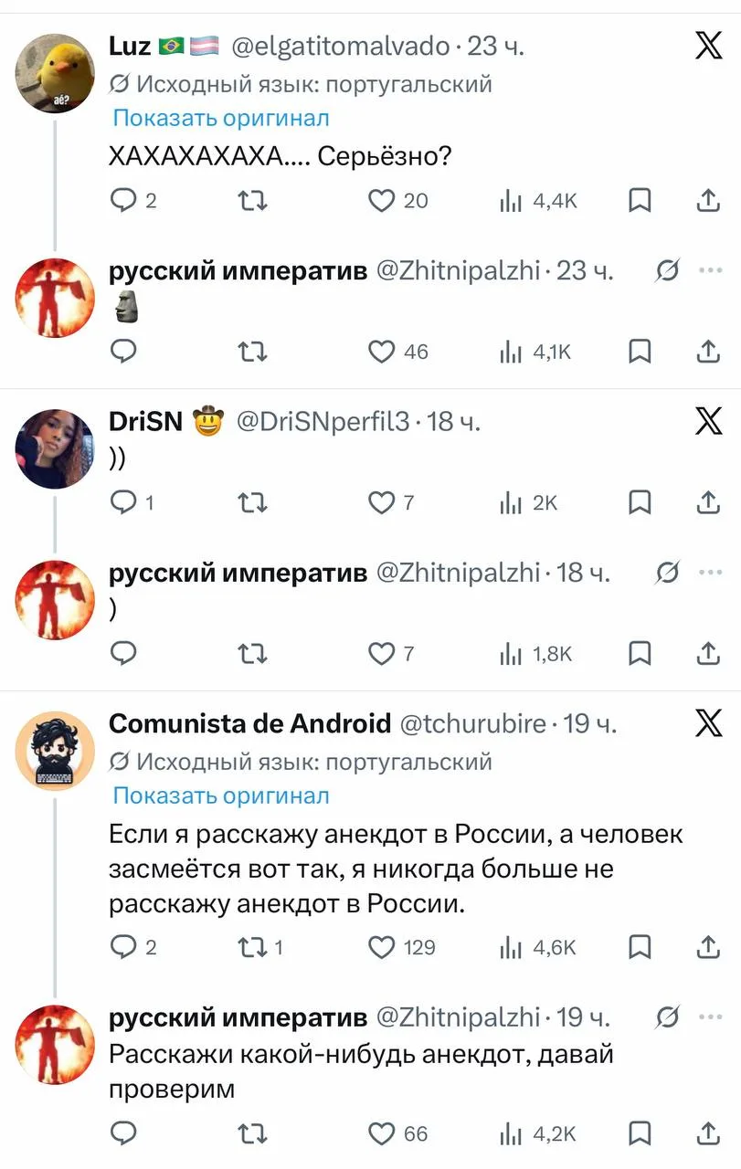This screenshot has width=741, height=1169.
Task: Open DriSN's profile picture
Action: click(55, 449)
